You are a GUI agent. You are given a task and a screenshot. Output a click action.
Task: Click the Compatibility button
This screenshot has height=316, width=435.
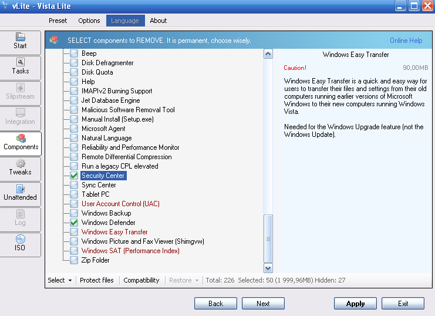[x=141, y=280]
